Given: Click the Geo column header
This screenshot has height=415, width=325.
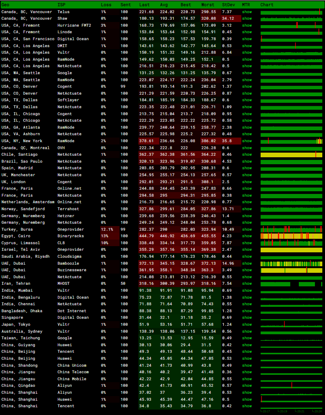Looking at the screenshot, I should (x=5, y=5).
